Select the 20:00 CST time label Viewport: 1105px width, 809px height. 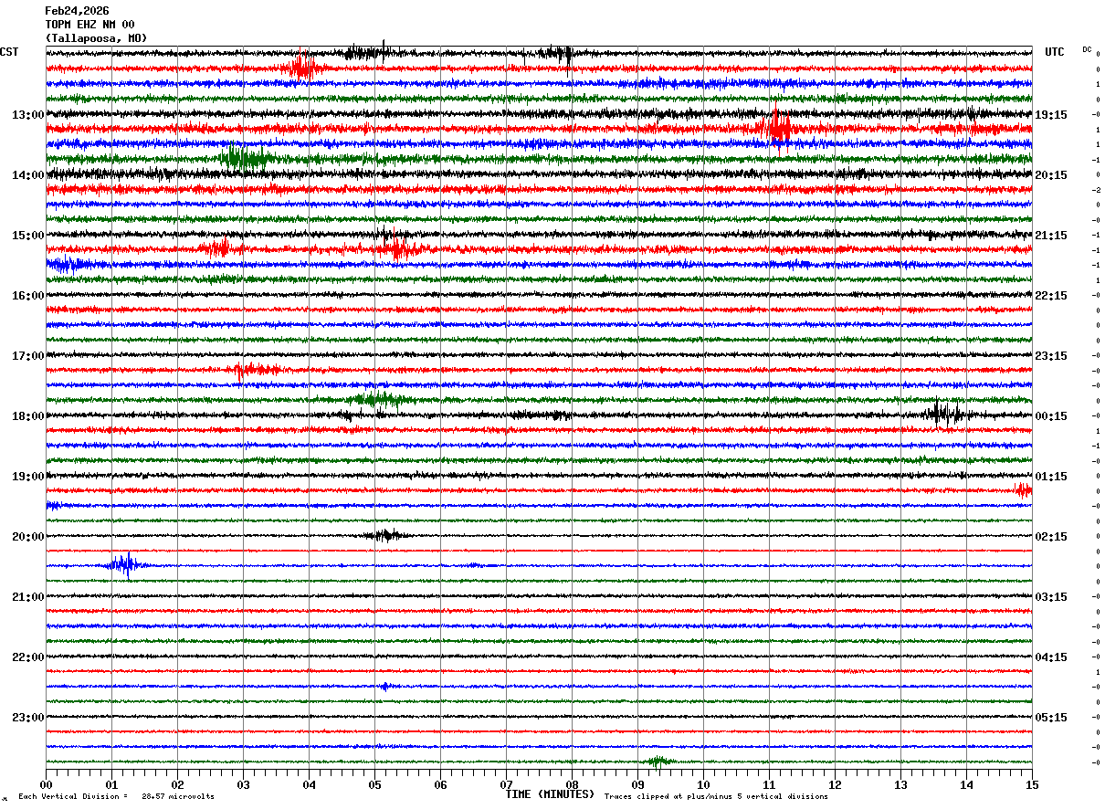point(27,537)
